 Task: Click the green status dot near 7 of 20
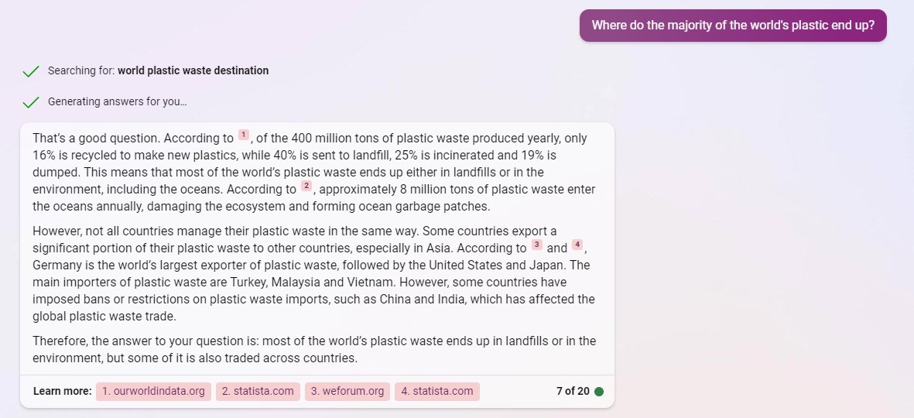[x=599, y=391]
